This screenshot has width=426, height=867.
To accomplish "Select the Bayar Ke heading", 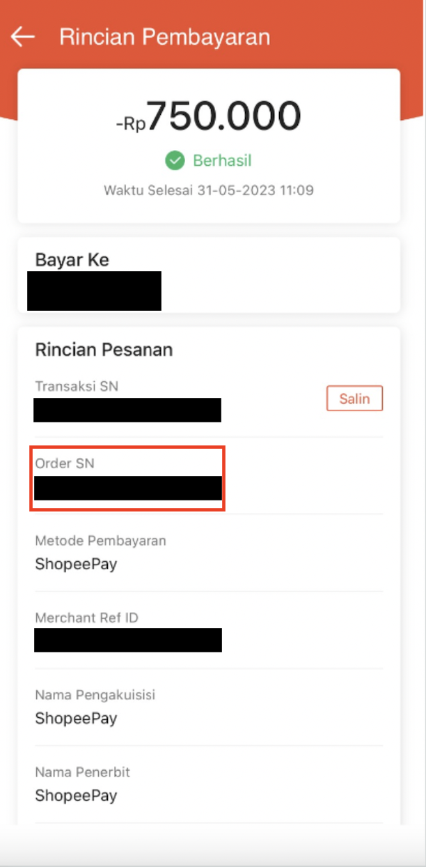I will (72, 260).
